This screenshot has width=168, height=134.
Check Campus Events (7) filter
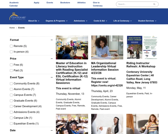pyautogui.click(x=11, y=95)
